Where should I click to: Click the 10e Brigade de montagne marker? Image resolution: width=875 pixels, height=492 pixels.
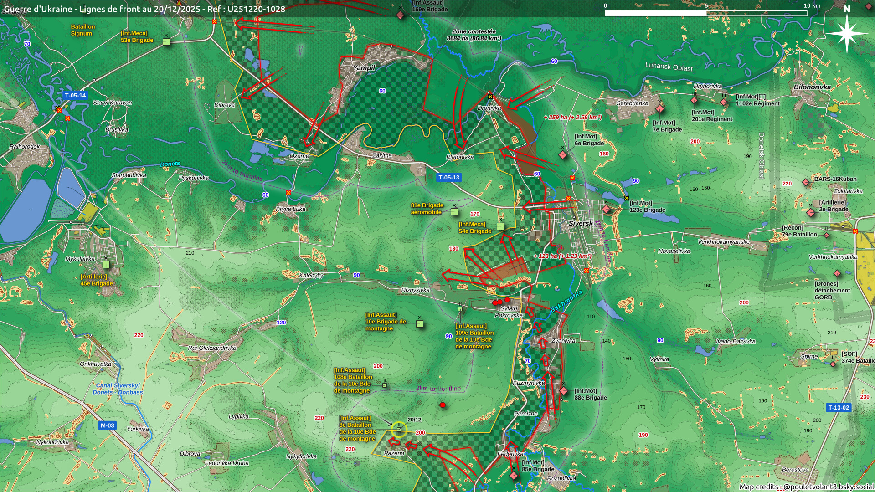point(420,324)
